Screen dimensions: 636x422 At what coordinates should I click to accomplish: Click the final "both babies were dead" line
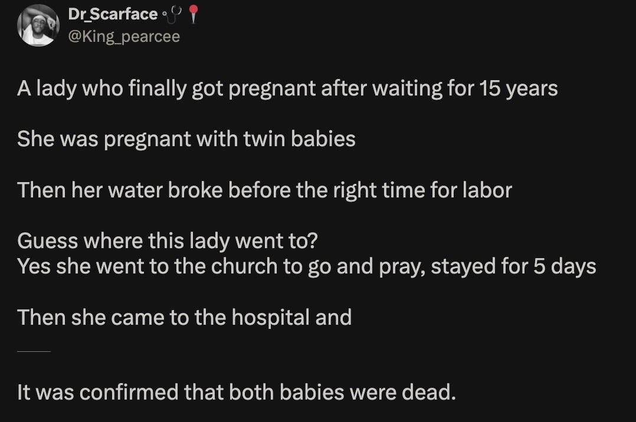237,392
